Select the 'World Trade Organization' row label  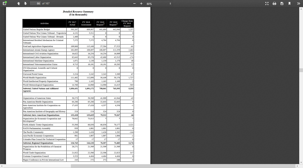34,153
